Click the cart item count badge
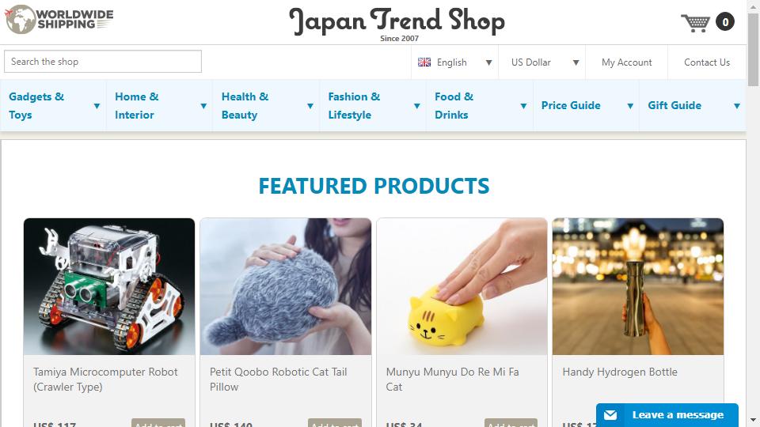 (725, 22)
